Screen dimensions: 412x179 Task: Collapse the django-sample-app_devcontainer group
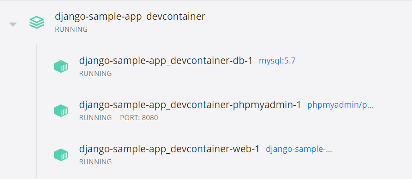13,24
